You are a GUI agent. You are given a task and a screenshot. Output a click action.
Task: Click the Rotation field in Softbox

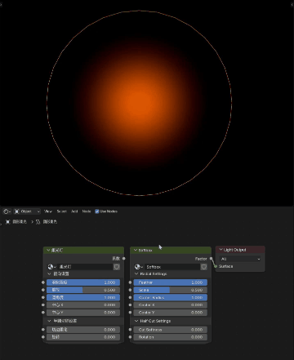171,337
